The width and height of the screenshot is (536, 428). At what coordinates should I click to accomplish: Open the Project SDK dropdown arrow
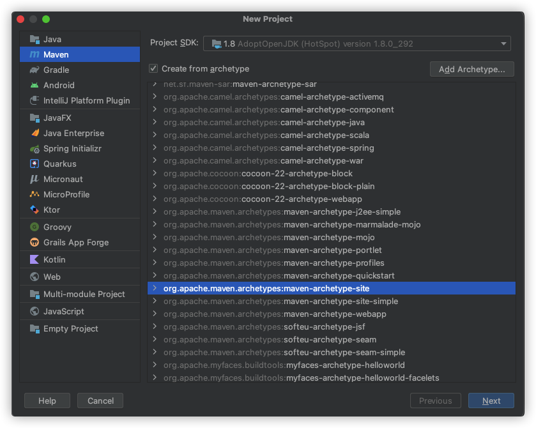[x=503, y=43]
